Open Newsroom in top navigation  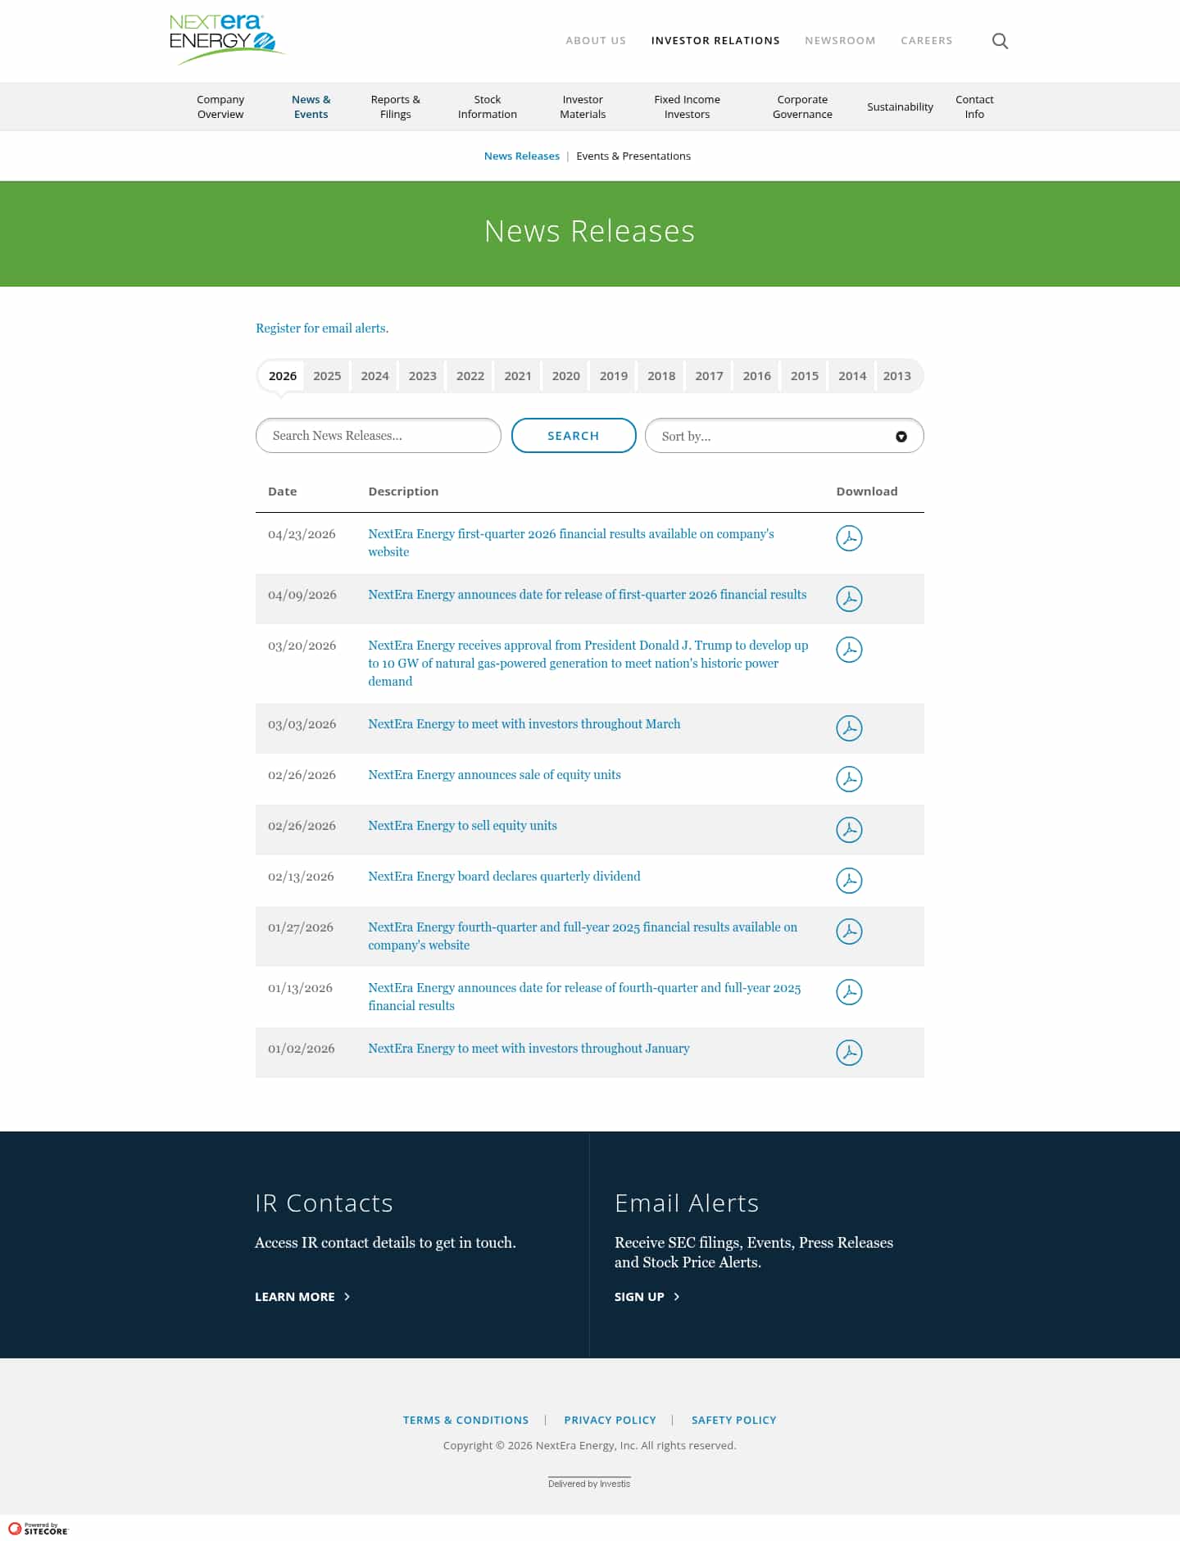840,41
